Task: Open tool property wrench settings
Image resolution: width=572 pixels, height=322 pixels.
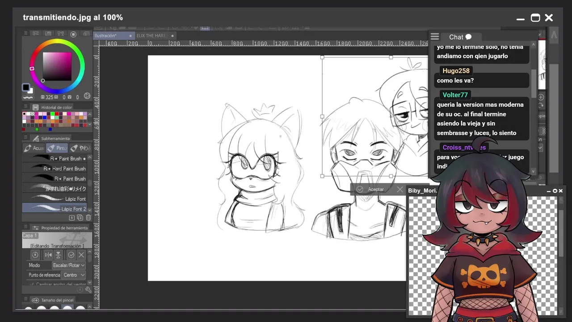Action: pos(88,289)
